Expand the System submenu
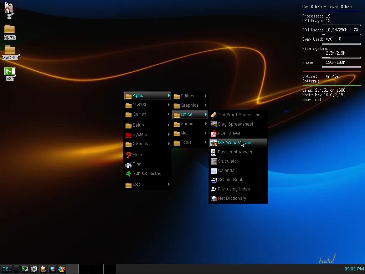 (148, 135)
